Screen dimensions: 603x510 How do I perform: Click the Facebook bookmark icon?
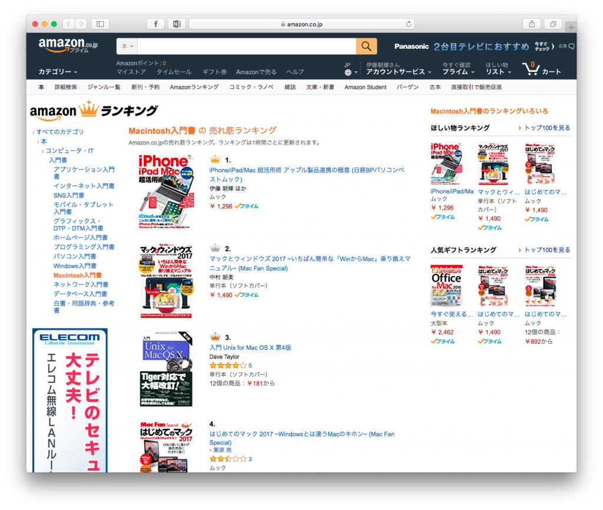(155, 24)
